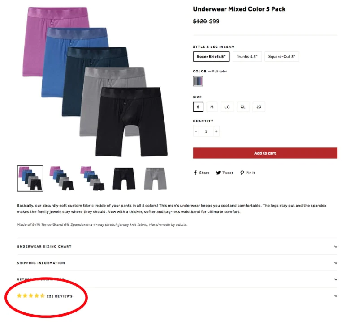Open the 221 Reviews section chevron
Screen dimensions: 346x325
coord(336,296)
